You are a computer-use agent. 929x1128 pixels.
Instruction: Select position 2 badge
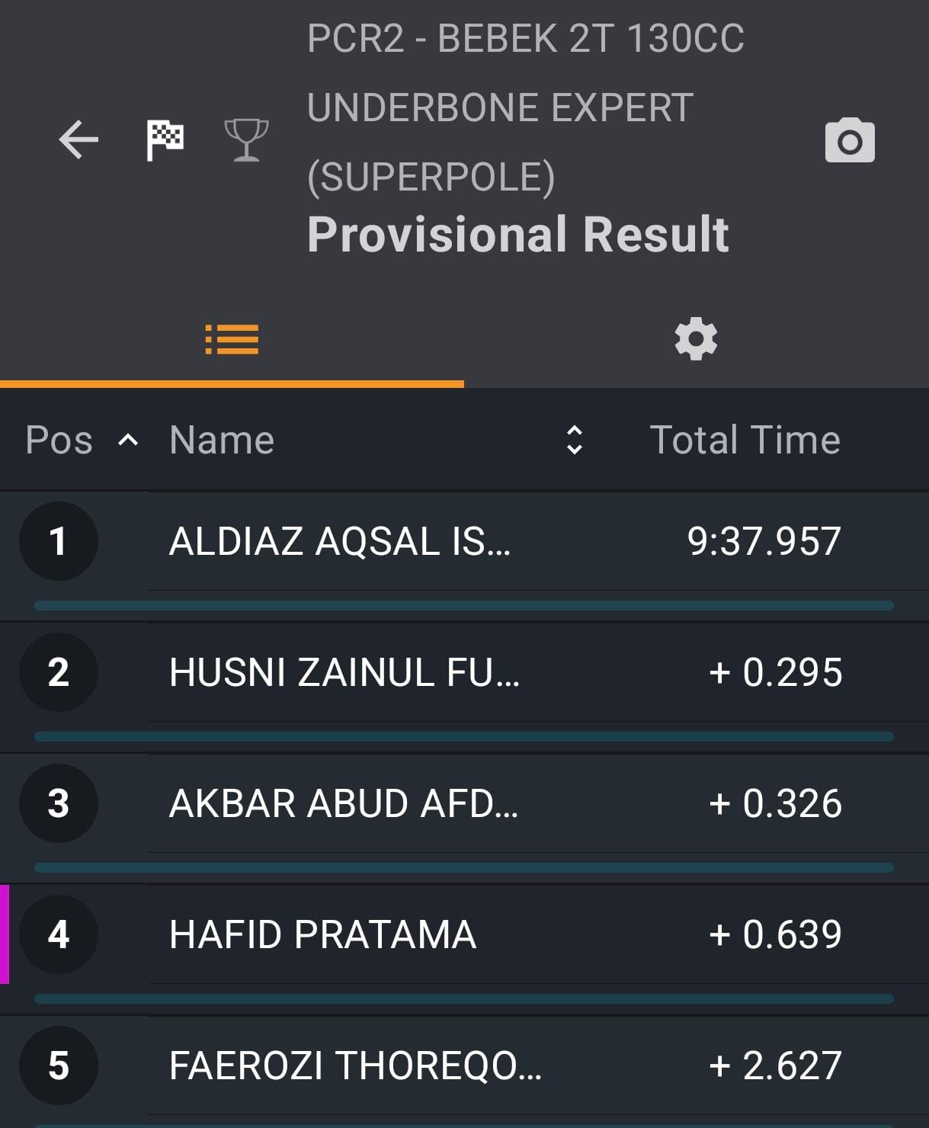pos(58,672)
